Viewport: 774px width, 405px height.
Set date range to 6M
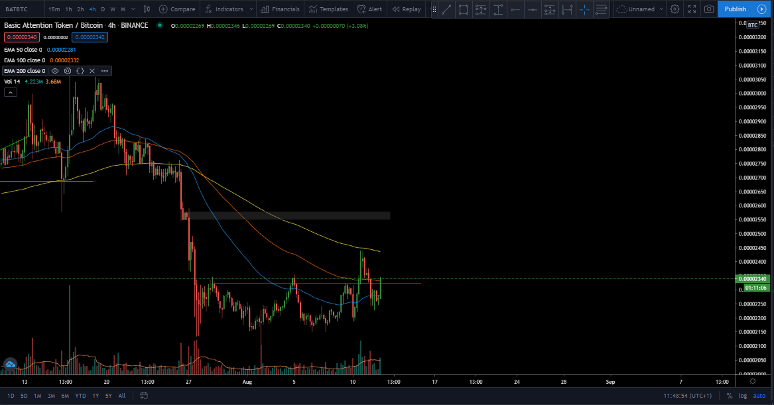65,396
